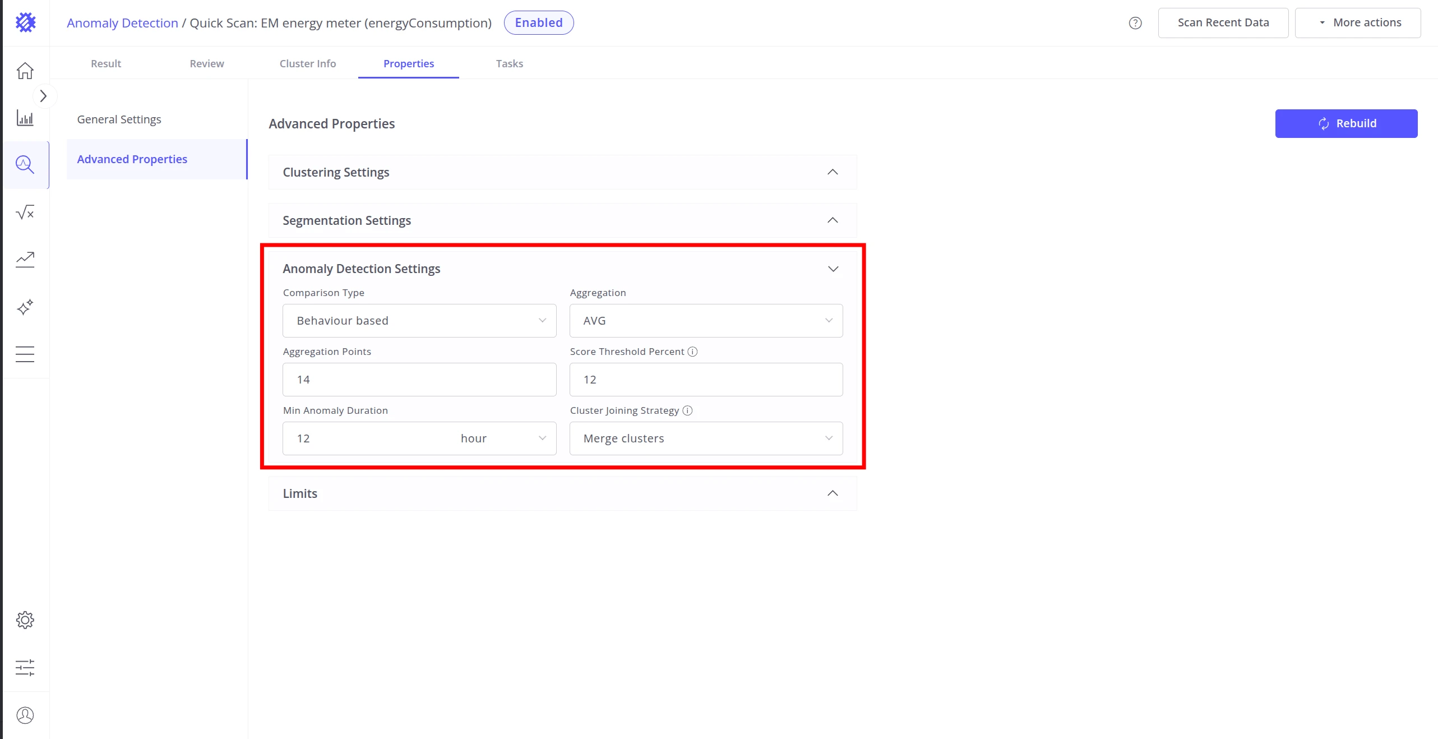
Task: Click the Limits header text
Action: point(300,493)
